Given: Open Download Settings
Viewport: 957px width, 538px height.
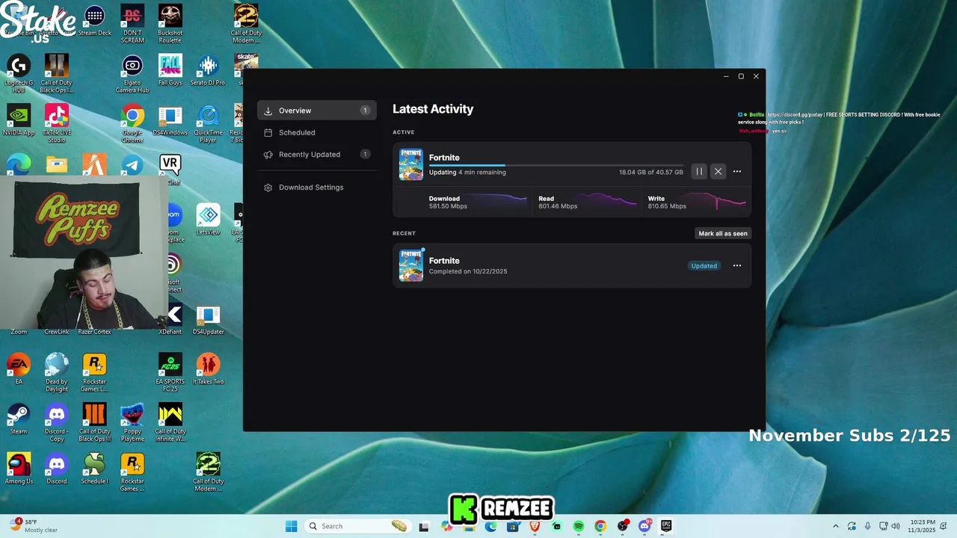Looking at the screenshot, I should [x=316, y=188].
